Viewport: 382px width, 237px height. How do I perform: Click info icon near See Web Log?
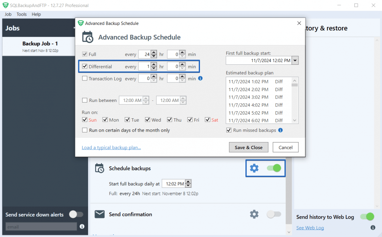372,228
